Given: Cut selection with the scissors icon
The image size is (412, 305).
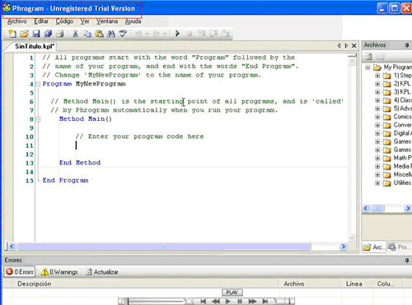Looking at the screenshot, I should click(75, 34).
